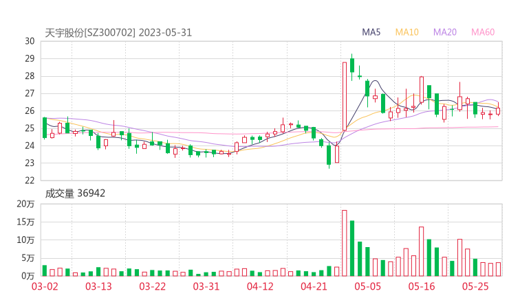
Task: Click the MA60 legend label
Action: 483,32
